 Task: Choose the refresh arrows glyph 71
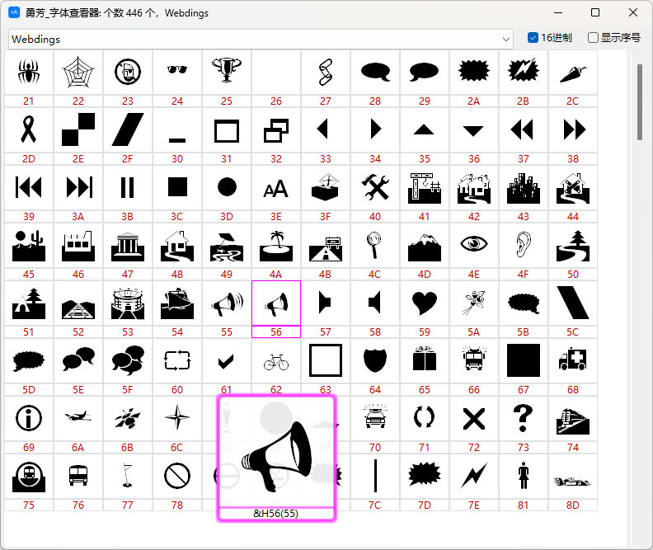coord(425,417)
